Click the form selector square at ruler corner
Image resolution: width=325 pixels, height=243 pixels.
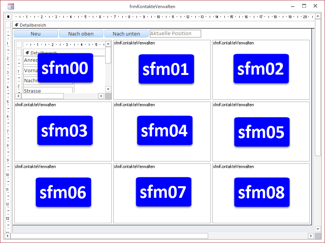coord(8,17)
